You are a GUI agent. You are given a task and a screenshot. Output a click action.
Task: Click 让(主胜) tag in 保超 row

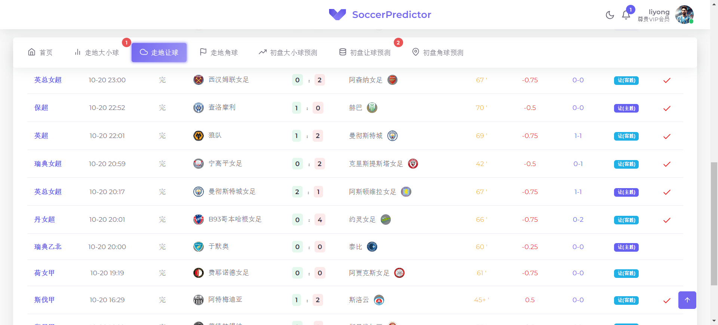coord(626,108)
